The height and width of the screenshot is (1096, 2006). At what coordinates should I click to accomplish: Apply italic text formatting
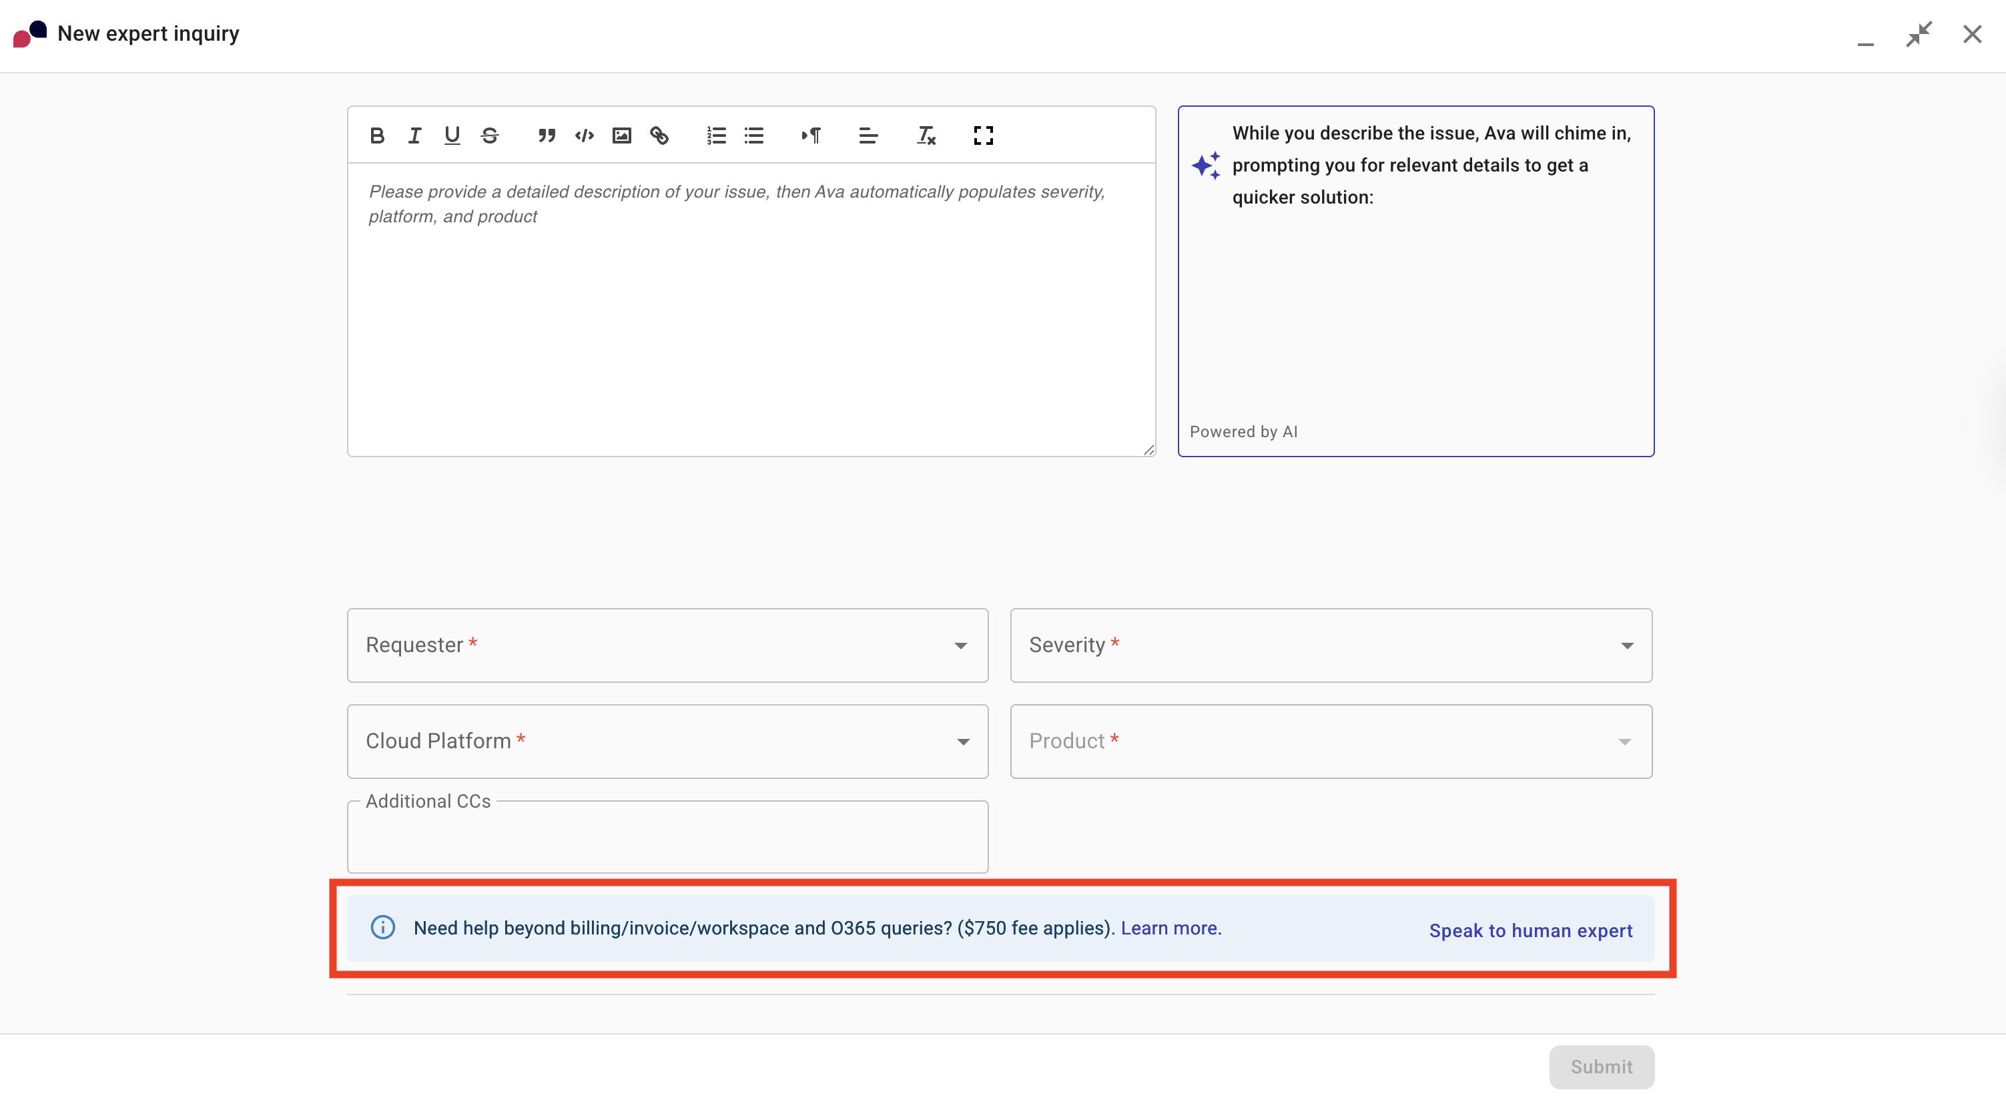[x=414, y=135]
